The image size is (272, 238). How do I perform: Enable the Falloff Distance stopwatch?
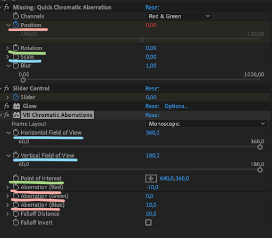coord(15,214)
